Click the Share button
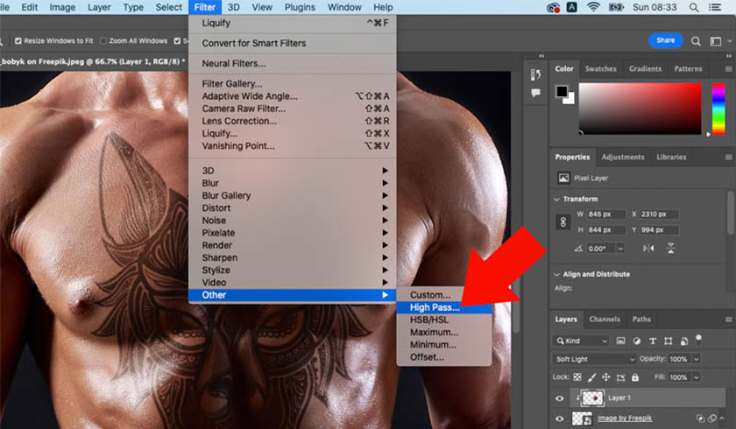 (x=665, y=40)
